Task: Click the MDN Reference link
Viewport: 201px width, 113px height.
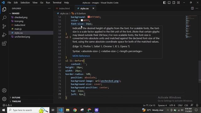Action: click(81, 56)
